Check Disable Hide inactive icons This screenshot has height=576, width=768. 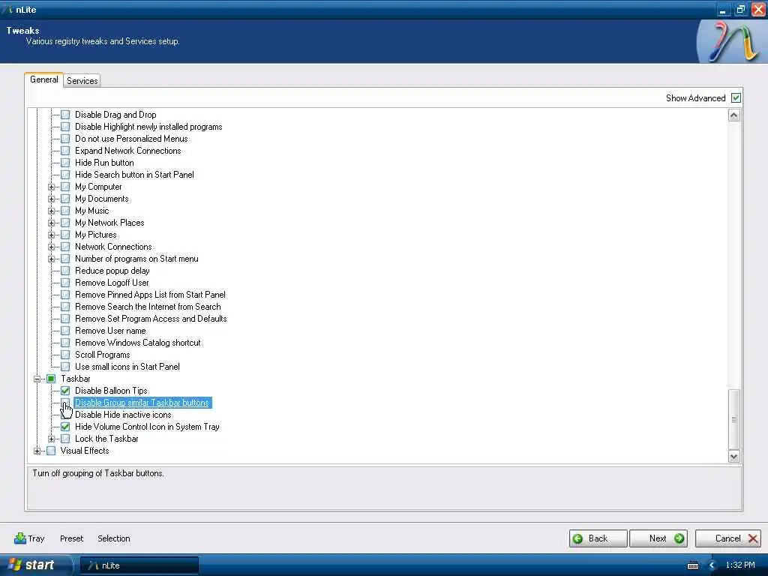[x=65, y=414]
